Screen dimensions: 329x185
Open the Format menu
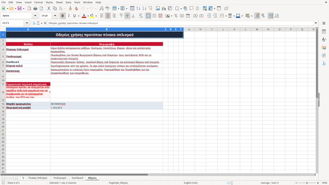(x=39, y=2)
